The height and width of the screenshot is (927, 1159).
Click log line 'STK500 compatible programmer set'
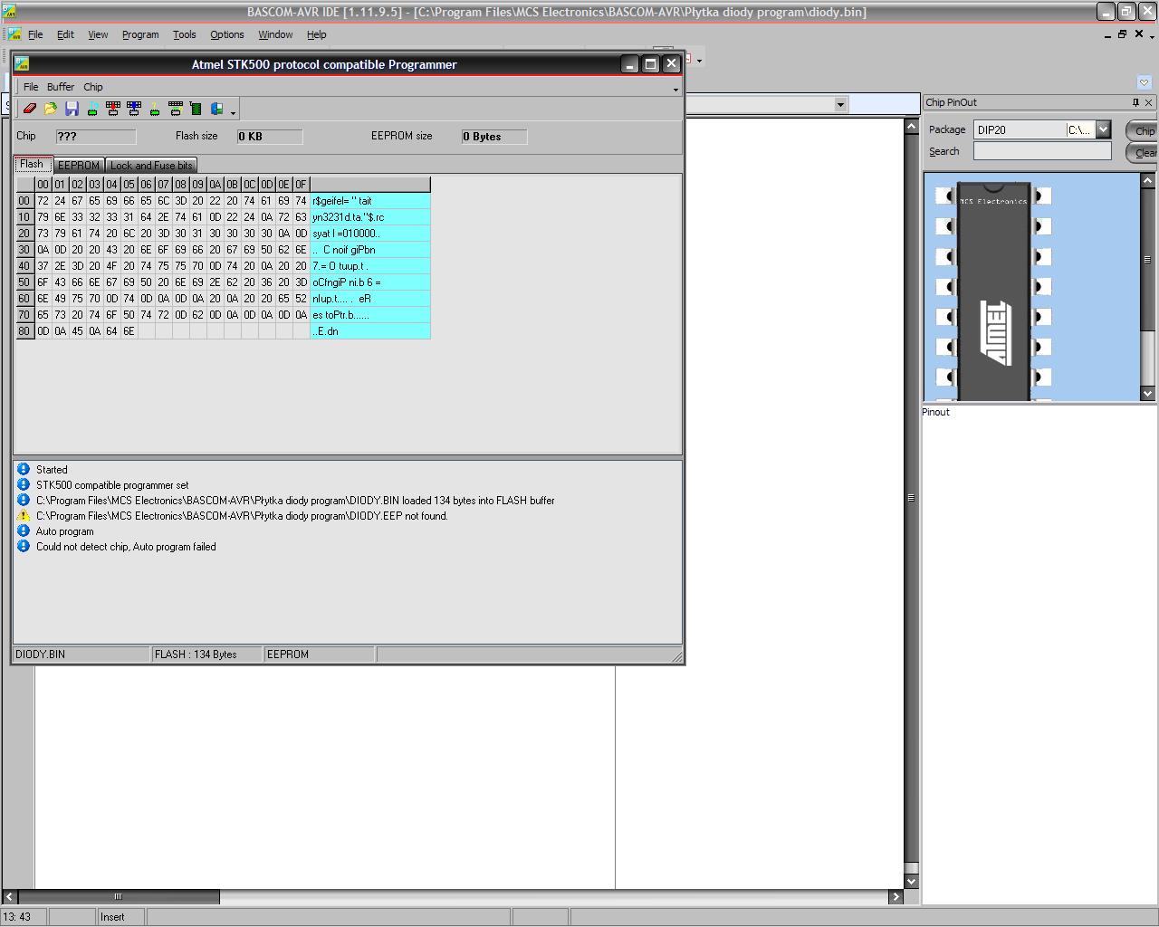112,485
